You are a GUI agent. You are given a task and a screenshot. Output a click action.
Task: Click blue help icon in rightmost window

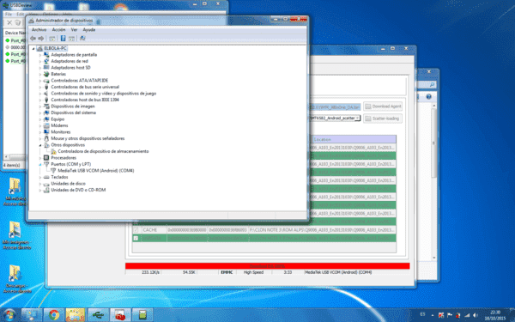(428, 97)
